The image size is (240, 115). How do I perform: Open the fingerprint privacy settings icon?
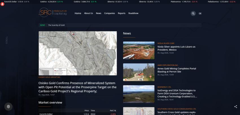pyautogui.click(x=8, y=107)
